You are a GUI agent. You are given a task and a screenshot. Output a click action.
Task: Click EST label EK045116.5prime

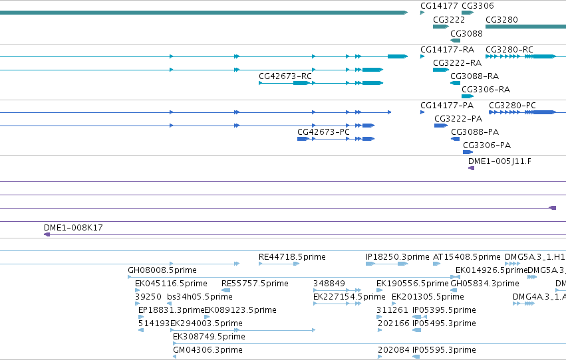[x=171, y=284]
